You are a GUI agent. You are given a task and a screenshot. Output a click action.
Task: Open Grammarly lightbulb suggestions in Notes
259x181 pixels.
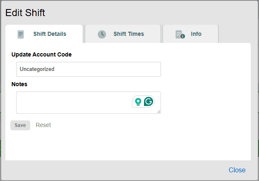(x=138, y=101)
